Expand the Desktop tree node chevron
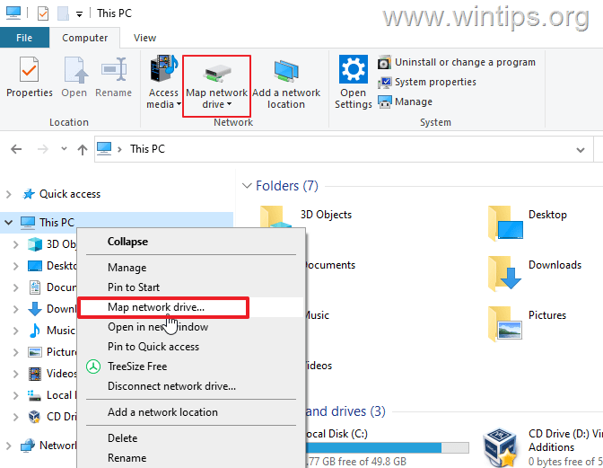 coord(15,266)
